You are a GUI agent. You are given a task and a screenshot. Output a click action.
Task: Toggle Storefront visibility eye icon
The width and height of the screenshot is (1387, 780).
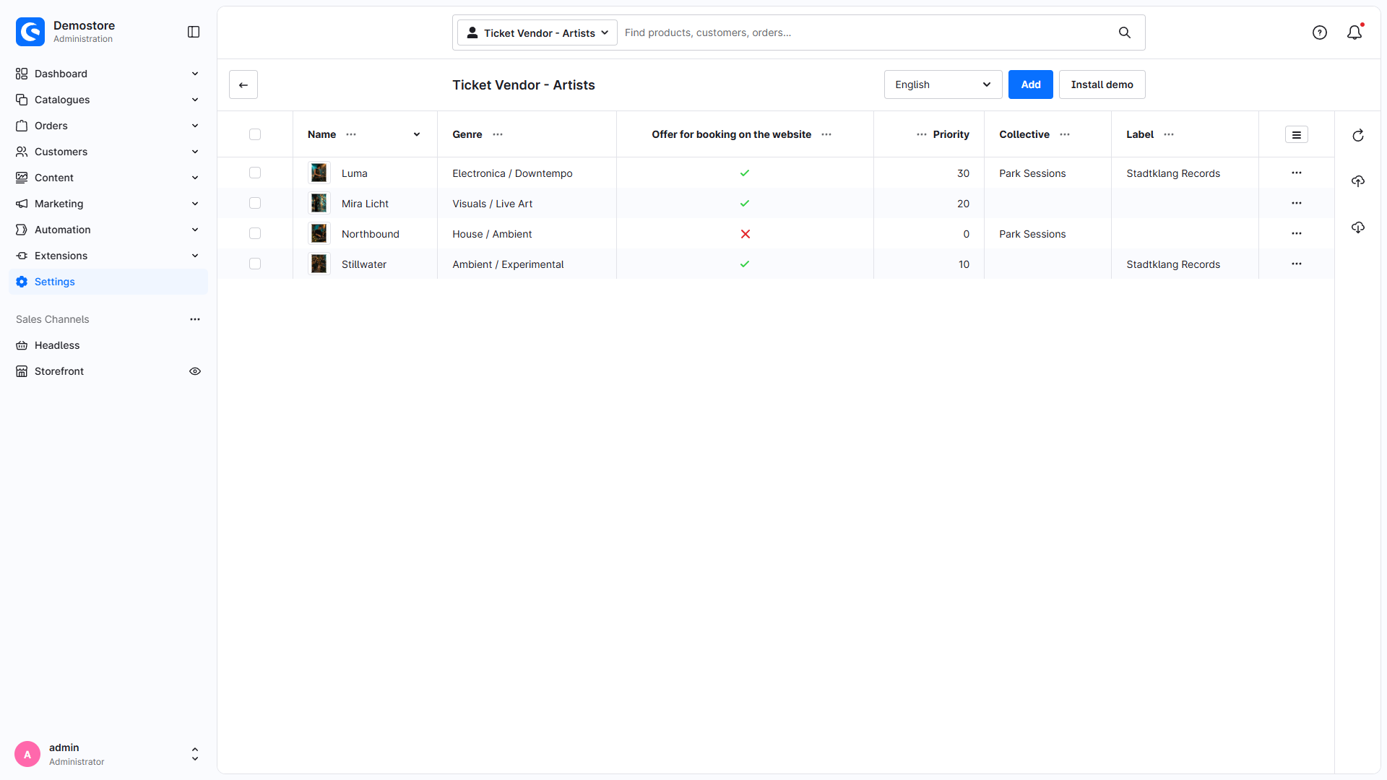(195, 371)
